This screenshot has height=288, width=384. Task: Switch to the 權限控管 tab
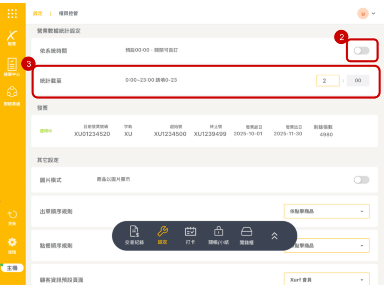coord(68,13)
